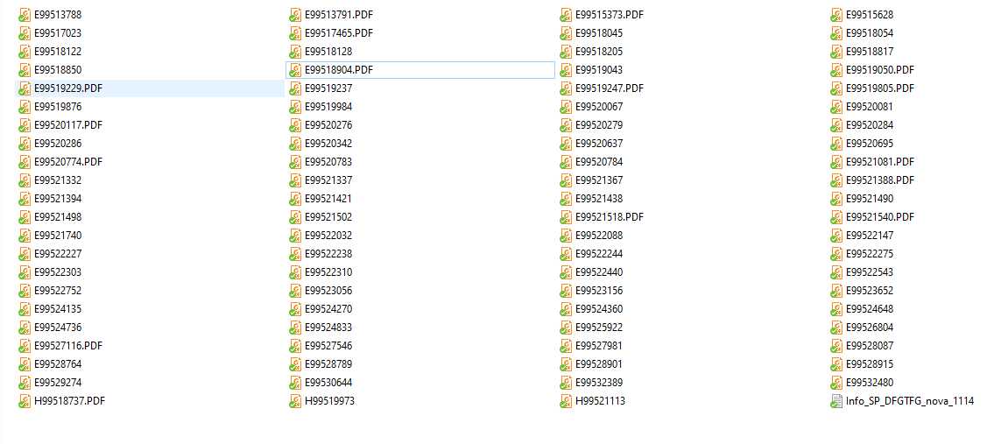
Task: Click file name E99525922
Action: [599, 328]
